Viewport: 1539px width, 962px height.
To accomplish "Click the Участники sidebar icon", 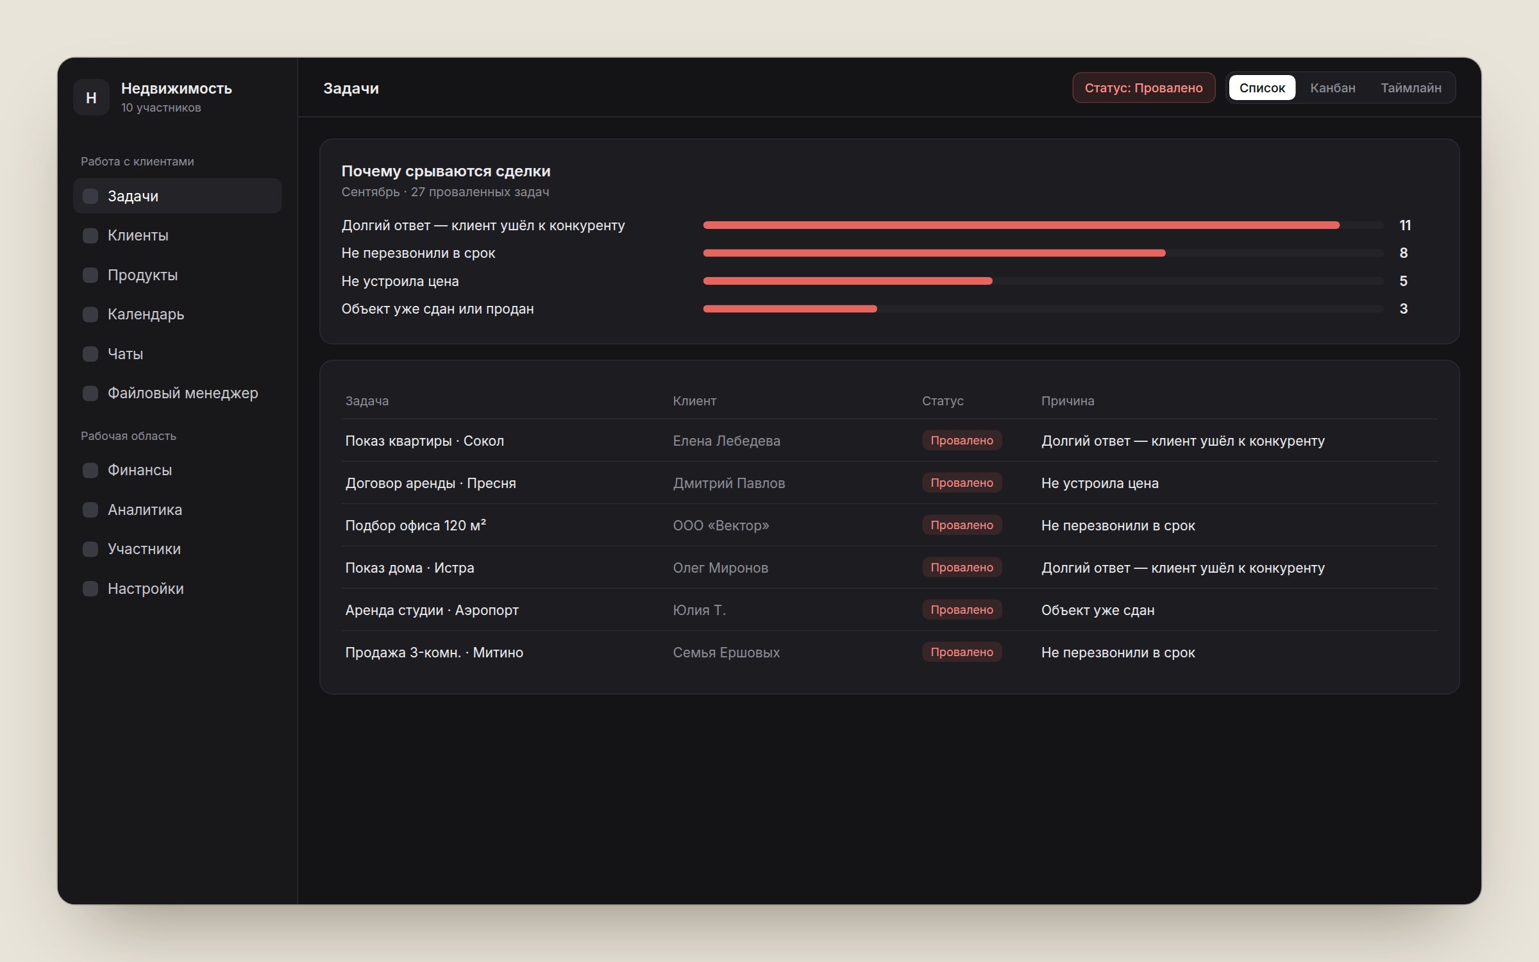I will pos(90,549).
